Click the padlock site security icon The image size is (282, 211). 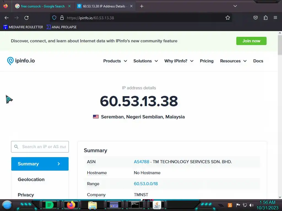[62, 18]
